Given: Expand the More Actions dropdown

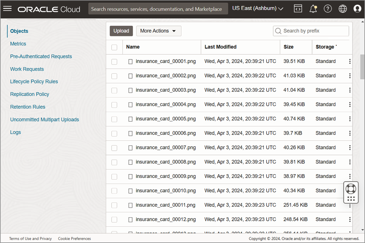Looking at the screenshot, I should pos(159,31).
